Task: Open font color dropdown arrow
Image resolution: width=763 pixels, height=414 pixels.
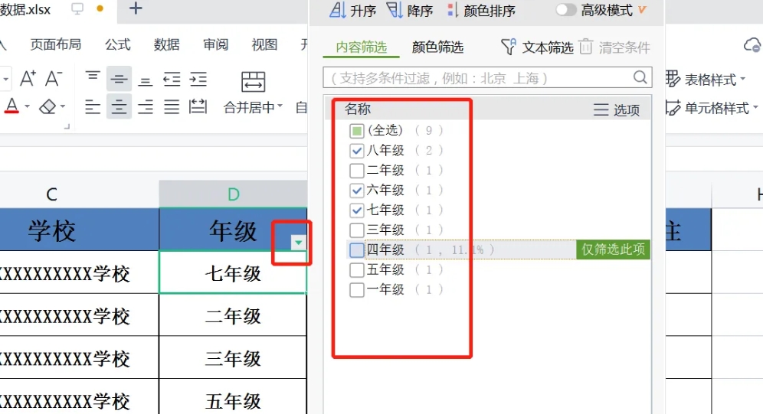Action: 27,106
